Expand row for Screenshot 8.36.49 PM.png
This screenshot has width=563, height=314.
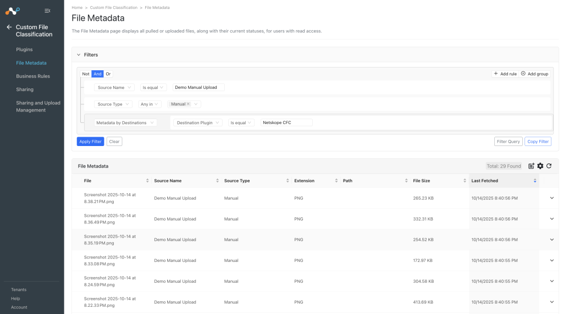pyautogui.click(x=552, y=218)
